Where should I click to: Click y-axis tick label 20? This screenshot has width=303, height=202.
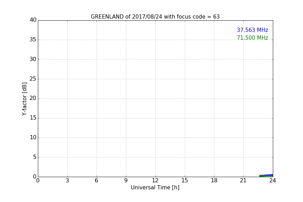[x=33, y=98]
